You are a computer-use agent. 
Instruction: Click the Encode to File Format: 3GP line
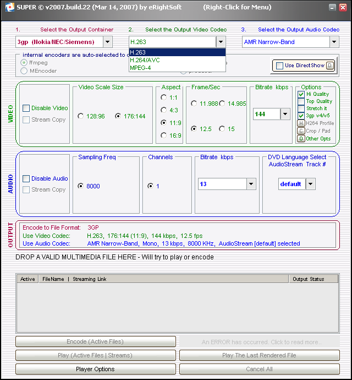61,227
